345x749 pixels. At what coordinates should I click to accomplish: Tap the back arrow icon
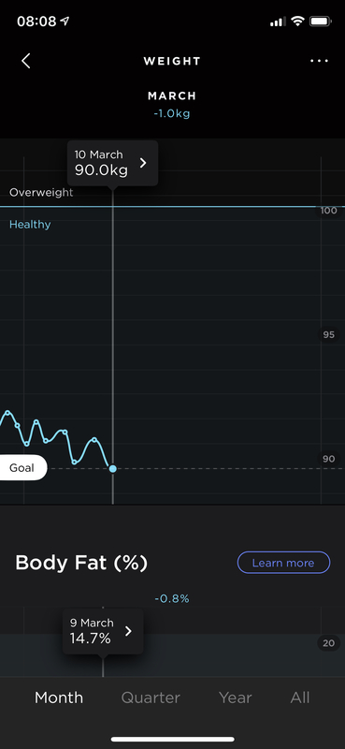click(26, 61)
